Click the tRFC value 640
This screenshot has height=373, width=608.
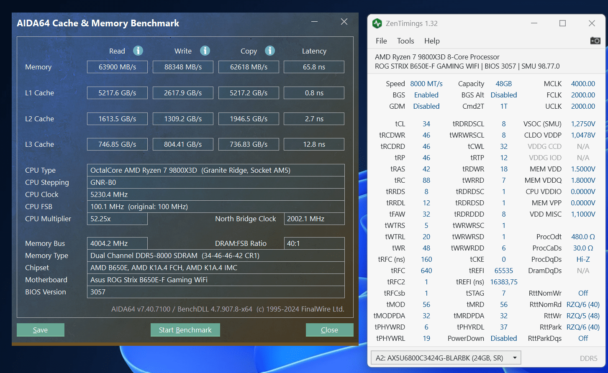tap(426, 271)
